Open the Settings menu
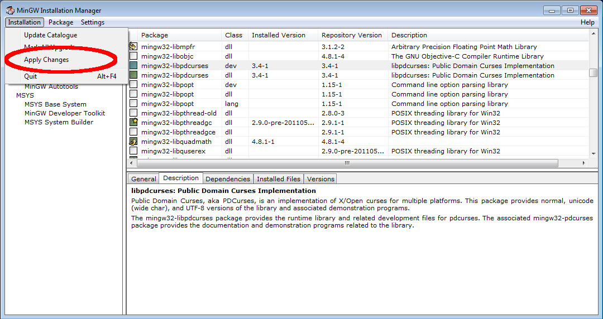This screenshot has height=319, width=603. 93,22
